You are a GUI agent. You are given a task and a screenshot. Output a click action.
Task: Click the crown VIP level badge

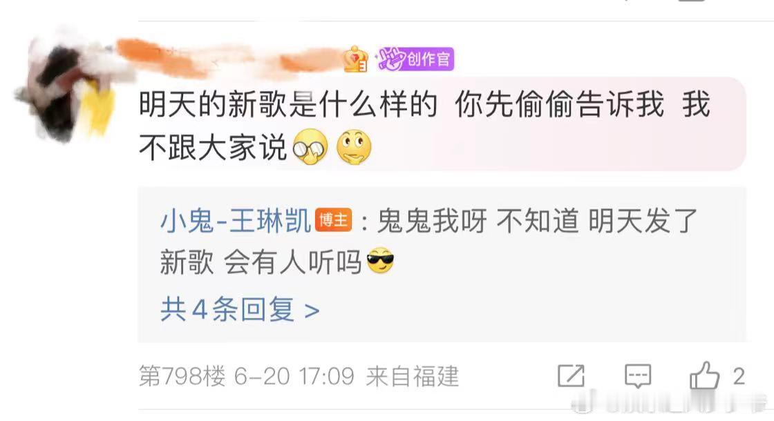355,59
